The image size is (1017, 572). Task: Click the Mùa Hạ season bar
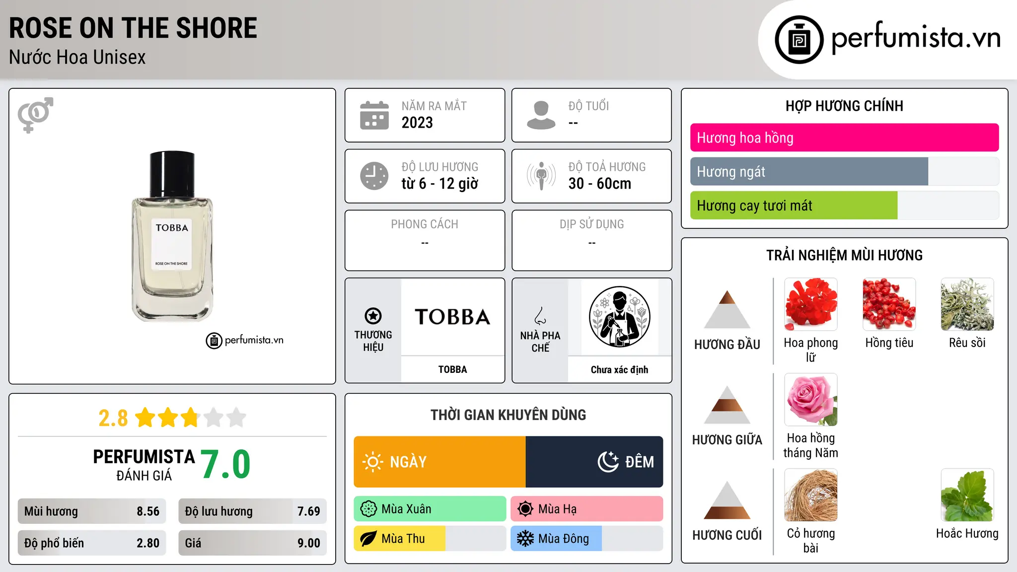coord(587,509)
